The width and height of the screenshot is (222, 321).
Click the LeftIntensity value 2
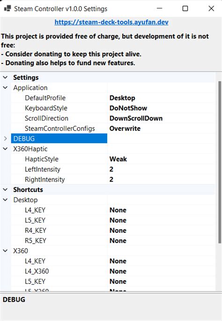pos(111,169)
